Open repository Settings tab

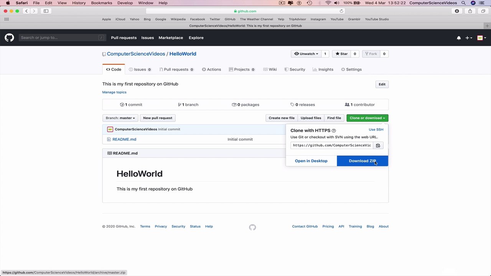(x=351, y=69)
